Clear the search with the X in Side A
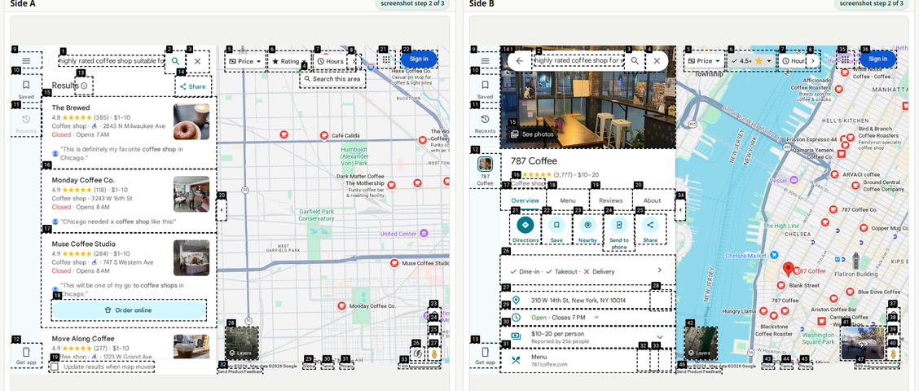 click(197, 61)
